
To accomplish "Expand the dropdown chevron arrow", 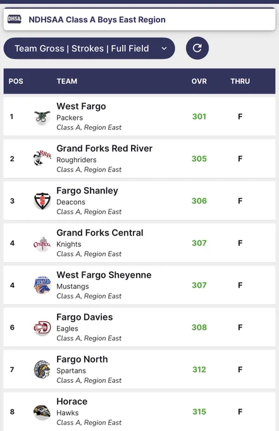I will 164,49.
